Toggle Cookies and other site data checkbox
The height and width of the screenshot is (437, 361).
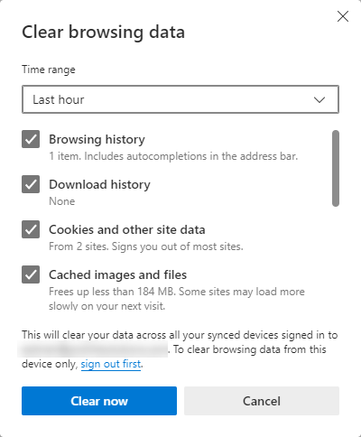31,229
